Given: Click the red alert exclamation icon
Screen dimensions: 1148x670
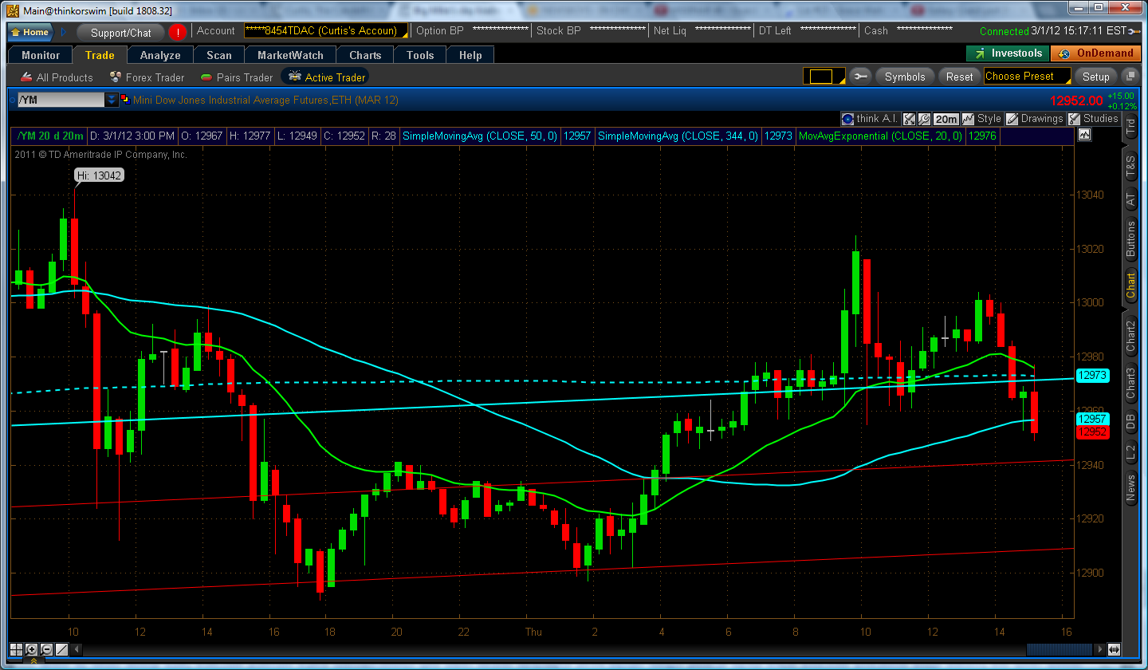Looking at the screenshot, I should pos(177,32).
